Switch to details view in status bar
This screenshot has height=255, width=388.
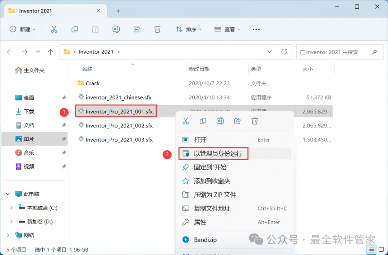(371, 250)
